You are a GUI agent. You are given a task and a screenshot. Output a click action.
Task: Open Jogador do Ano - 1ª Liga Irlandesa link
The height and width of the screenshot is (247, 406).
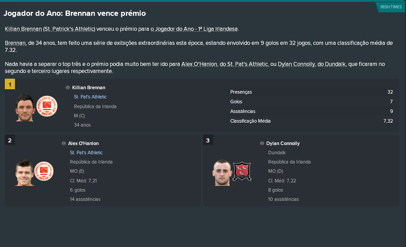tap(196, 29)
